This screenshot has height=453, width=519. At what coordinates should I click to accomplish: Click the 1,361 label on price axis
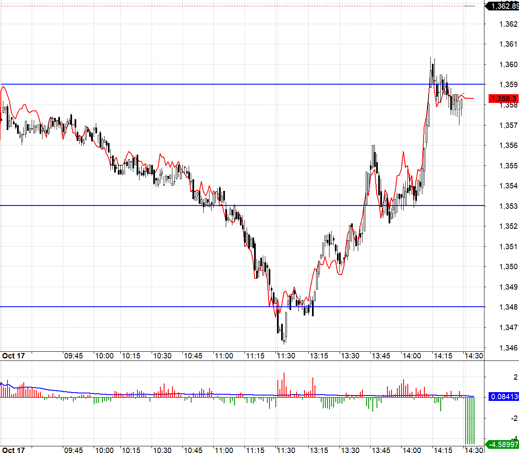(508, 44)
